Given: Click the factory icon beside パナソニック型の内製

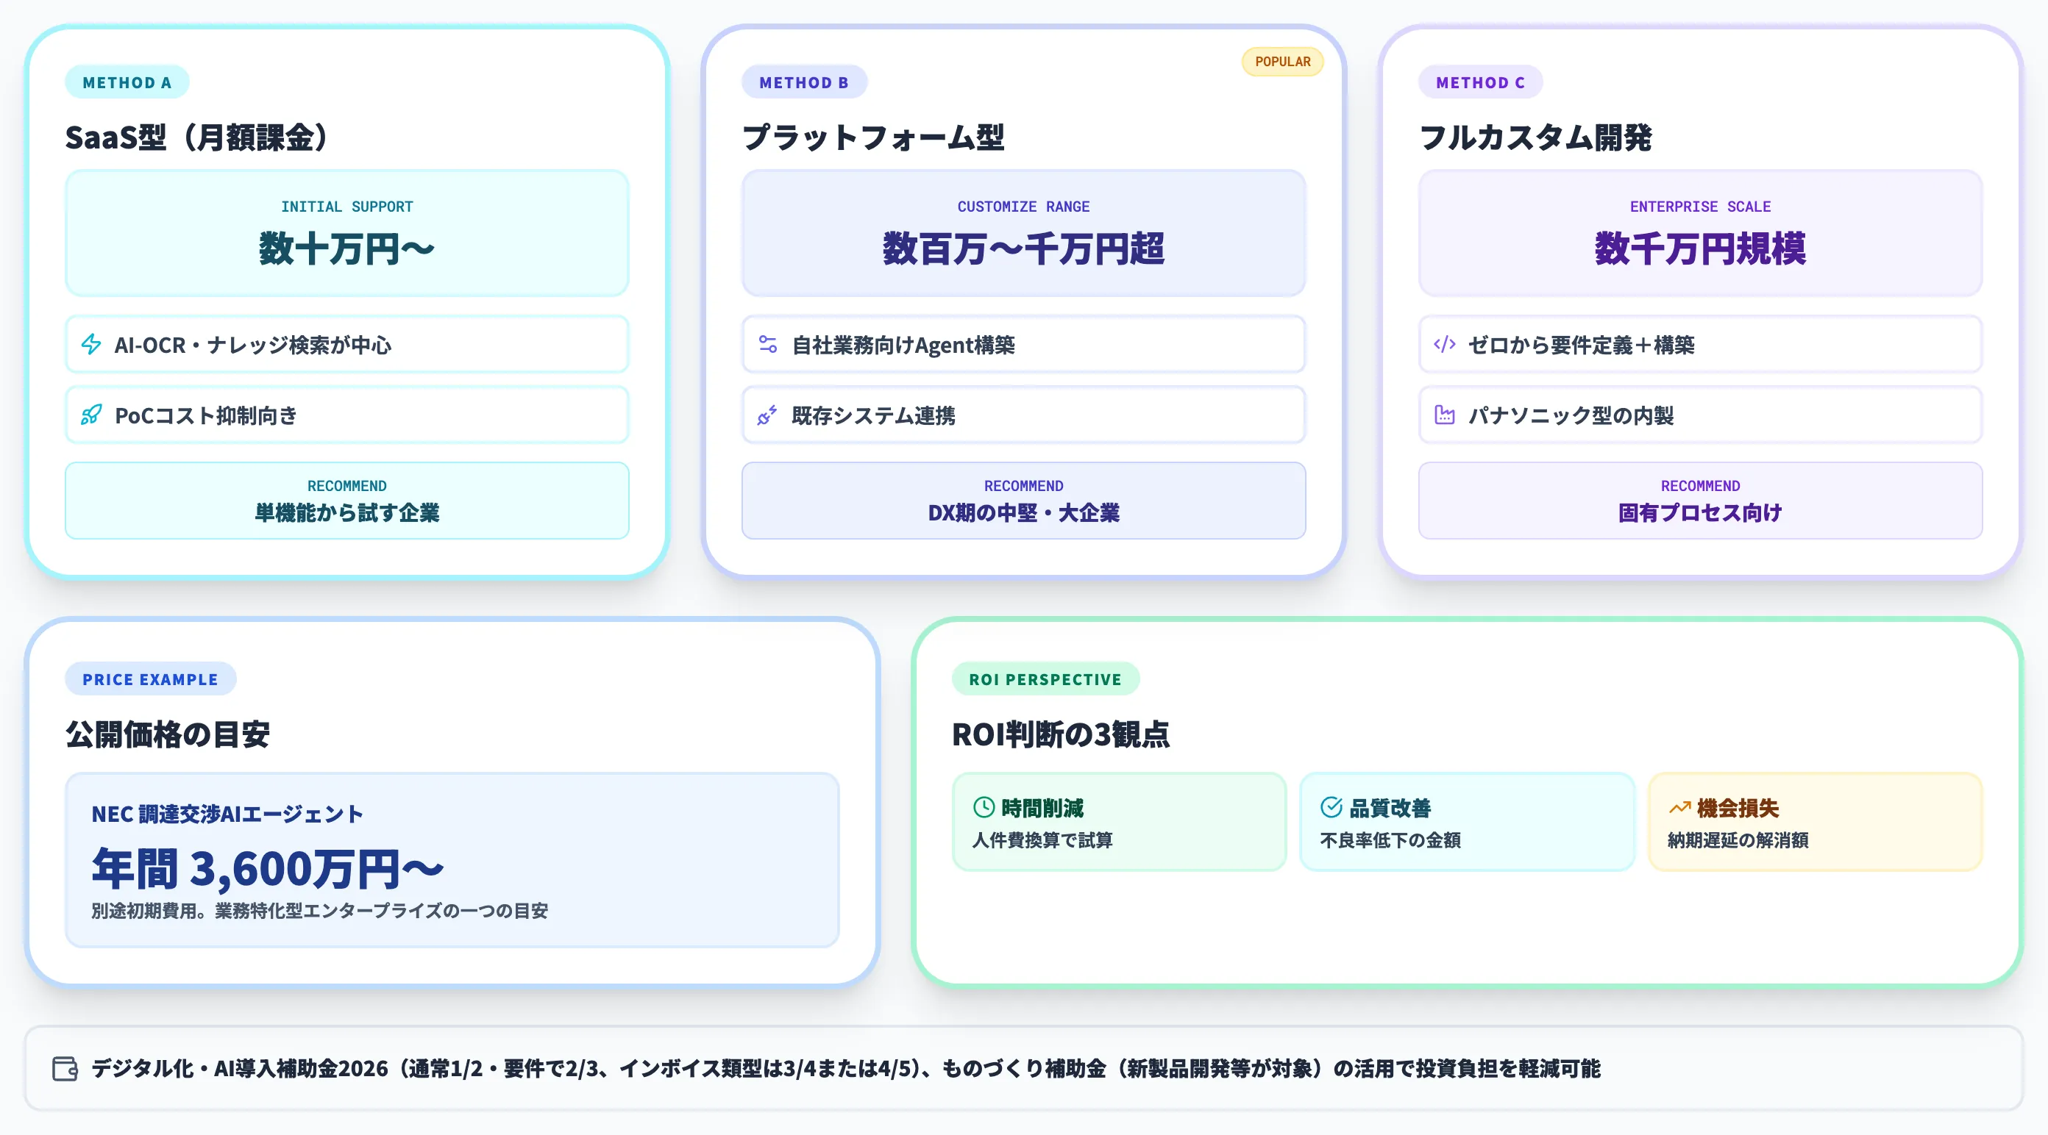Looking at the screenshot, I should pyautogui.click(x=1445, y=415).
